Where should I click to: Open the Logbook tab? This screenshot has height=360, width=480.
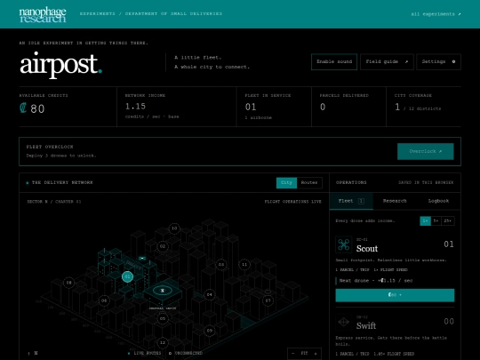pyautogui.click(x=438, y=201)
